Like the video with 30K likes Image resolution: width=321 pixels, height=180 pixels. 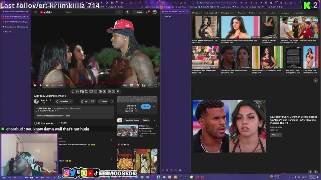[x=84, y=101]
